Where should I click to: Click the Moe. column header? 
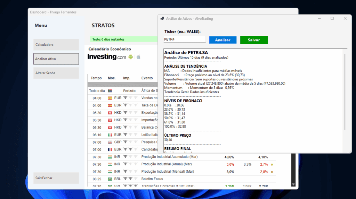coord(112,78)
